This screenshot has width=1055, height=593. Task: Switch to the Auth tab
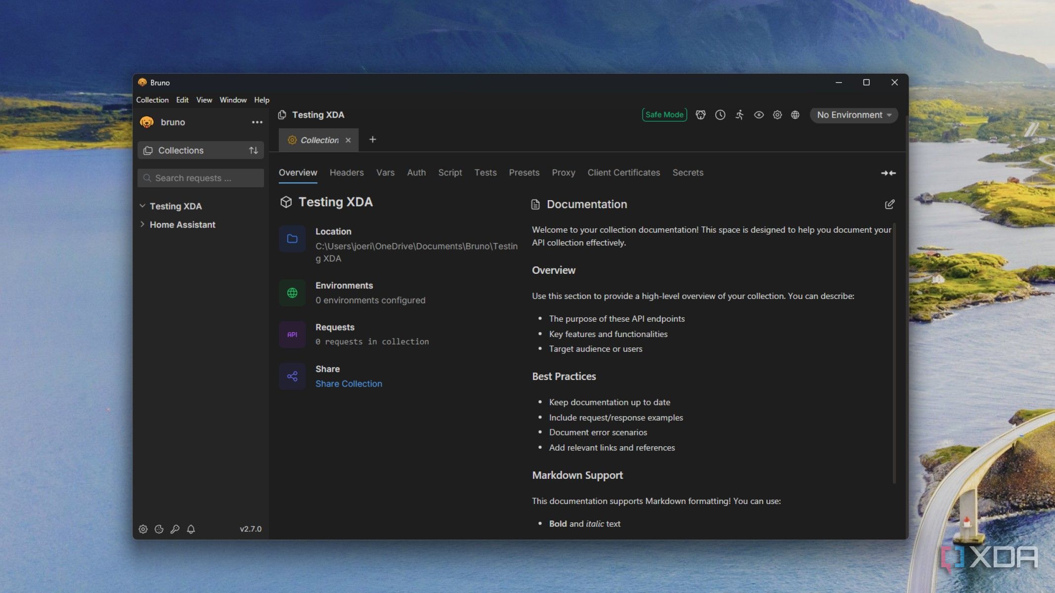[x=416, y=172]
